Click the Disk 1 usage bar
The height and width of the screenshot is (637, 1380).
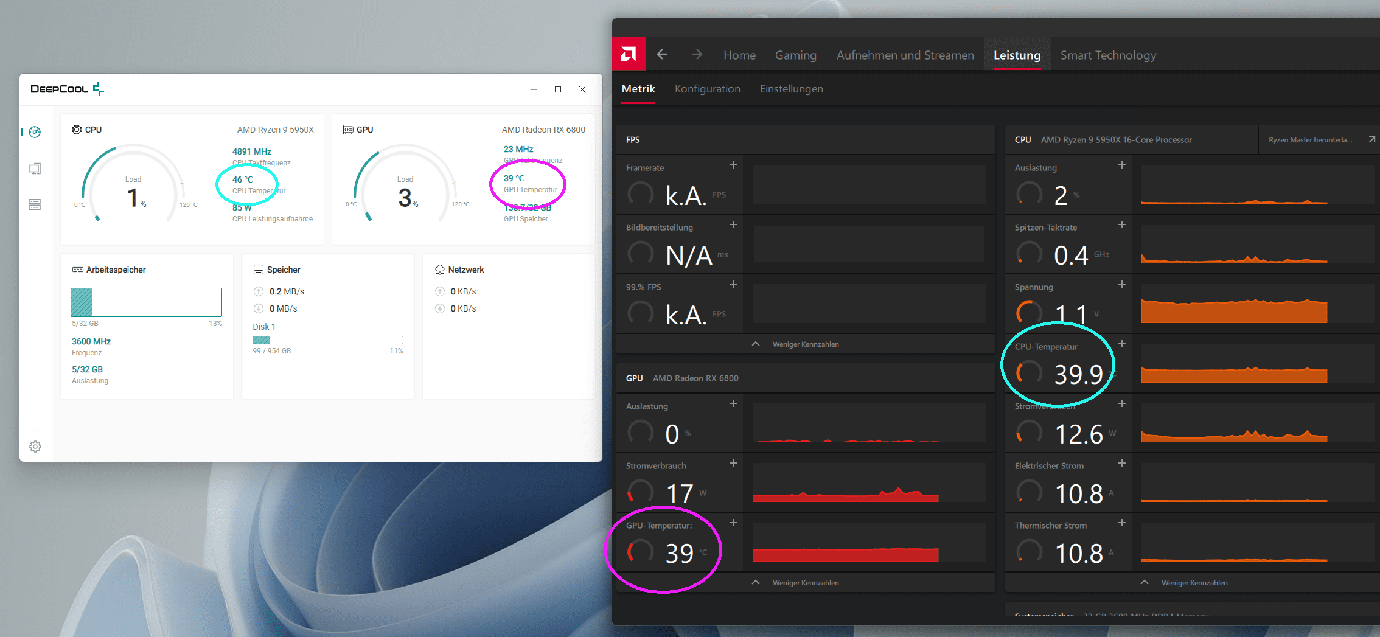coord(328,340)
